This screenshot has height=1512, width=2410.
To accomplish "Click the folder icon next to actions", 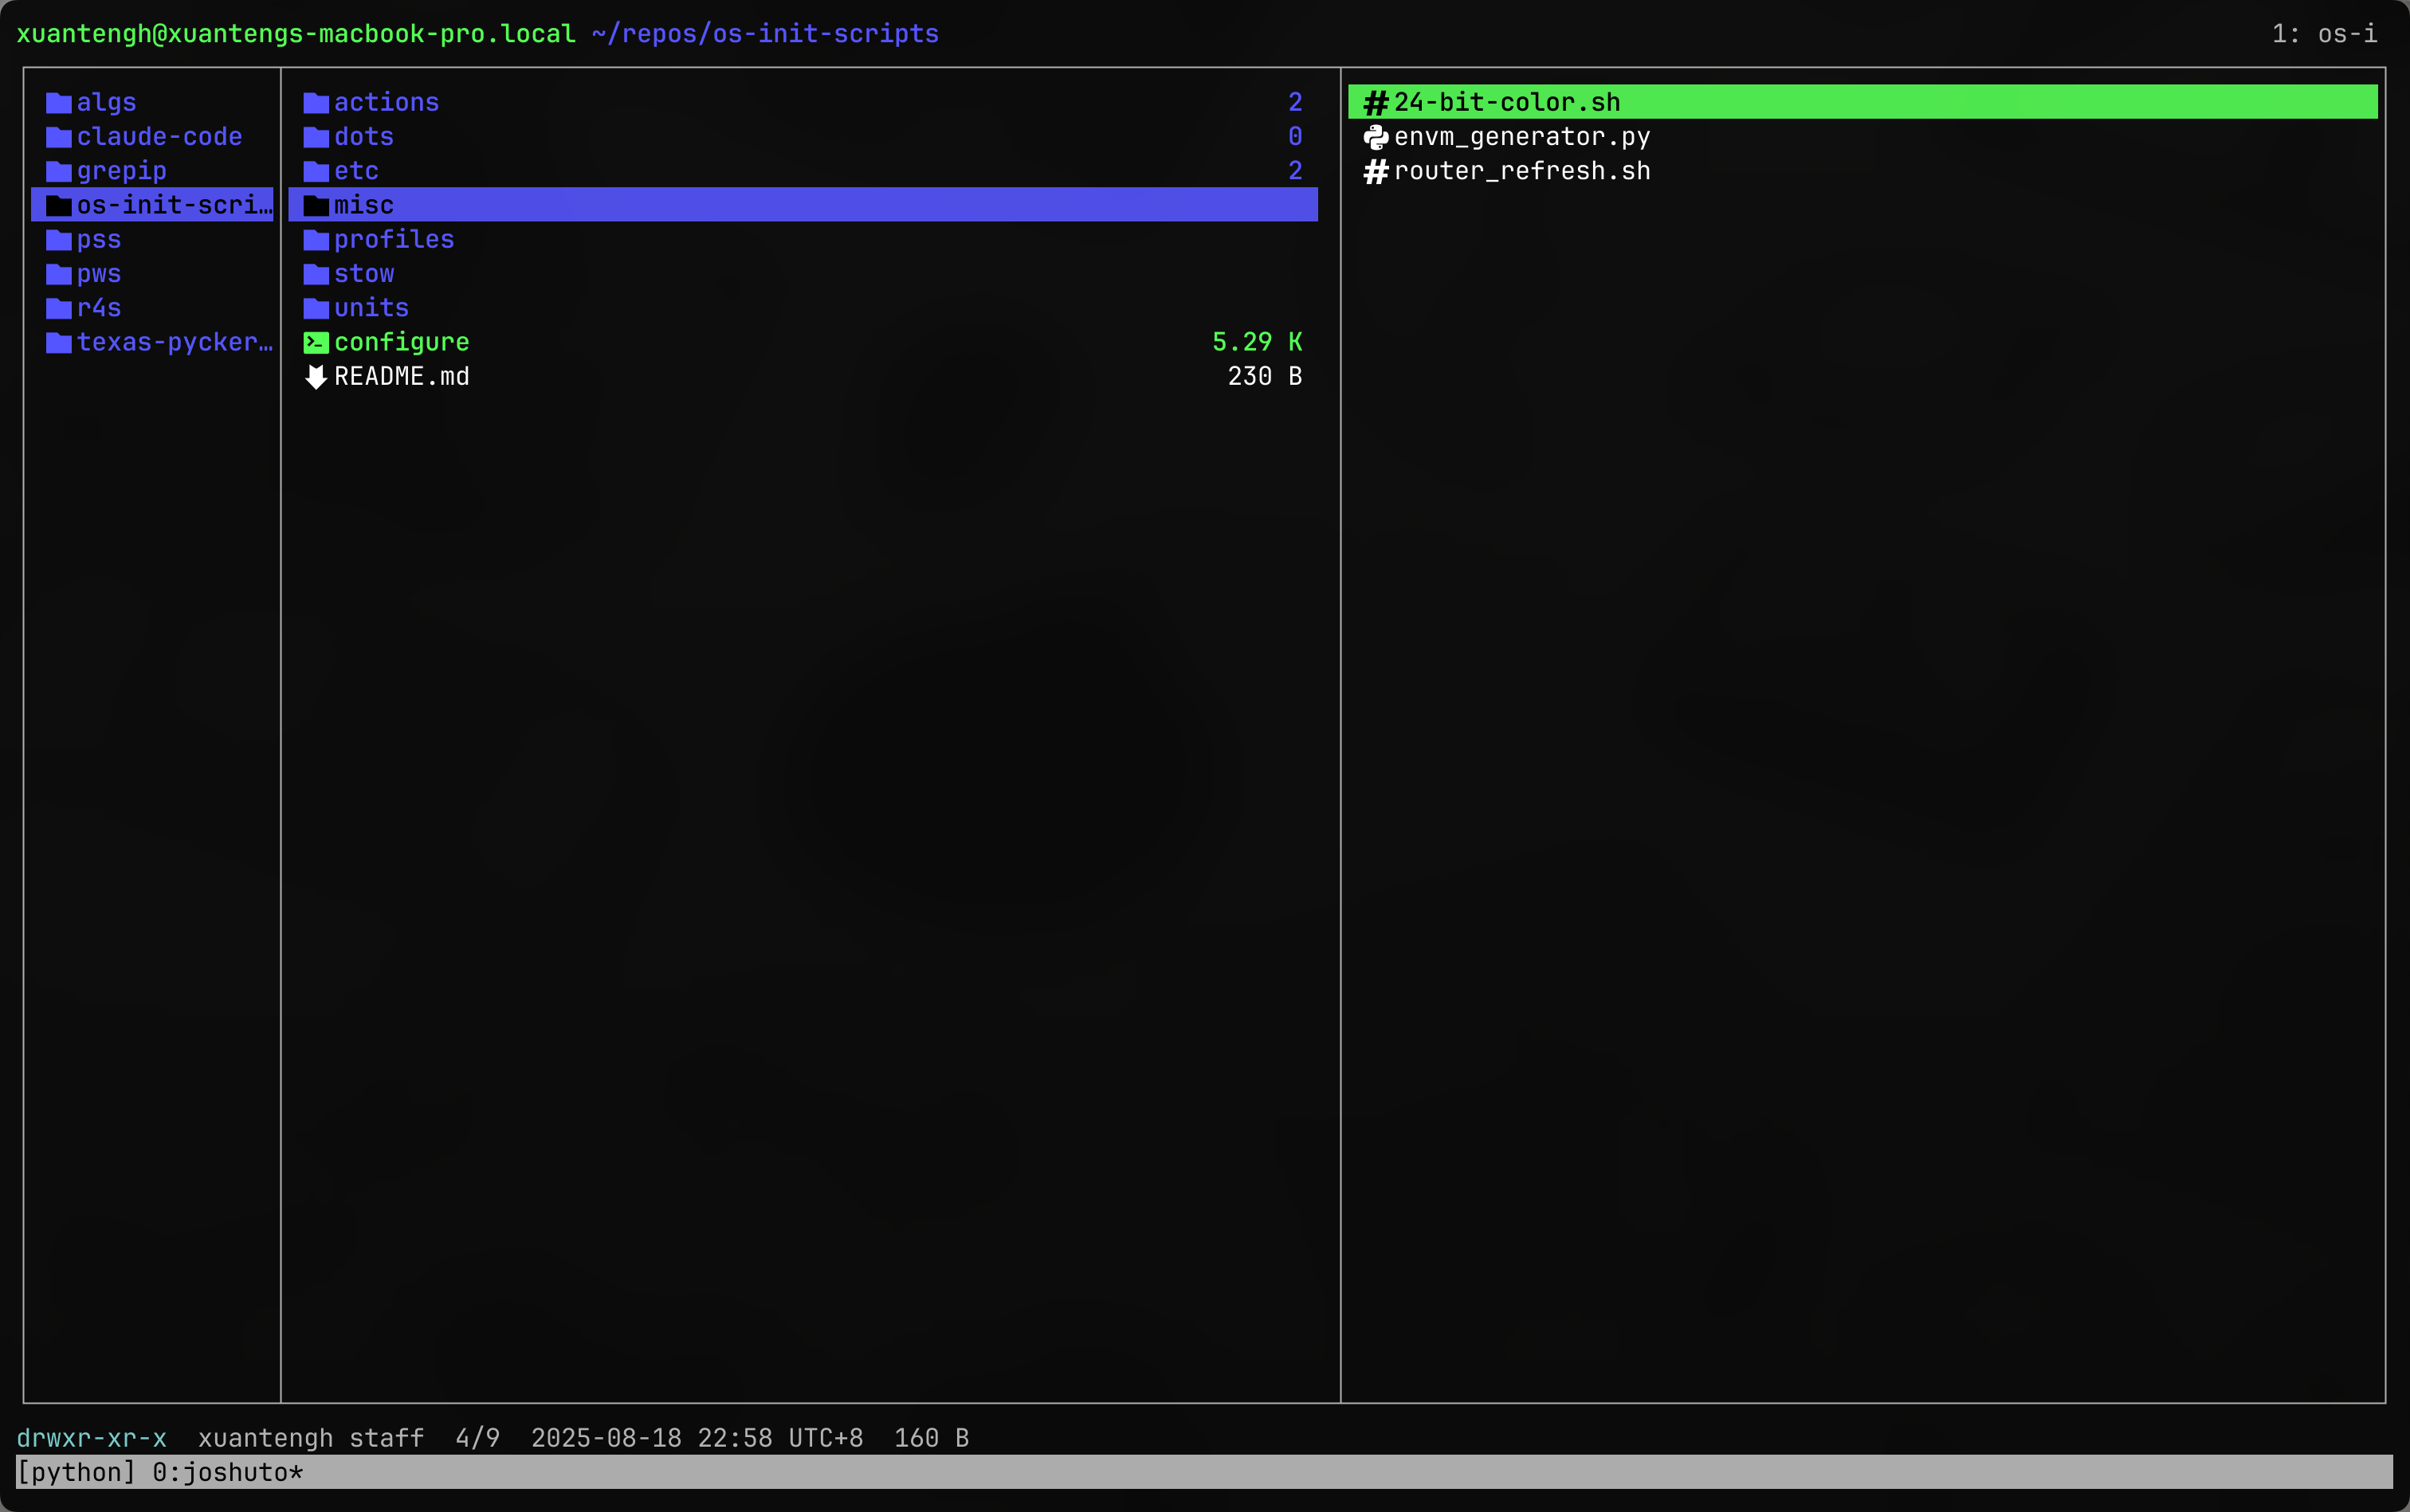I will tap(316, 103).
